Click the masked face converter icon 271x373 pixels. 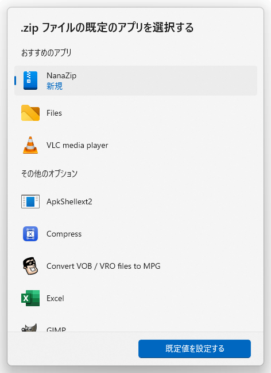[x=30, y=266]
